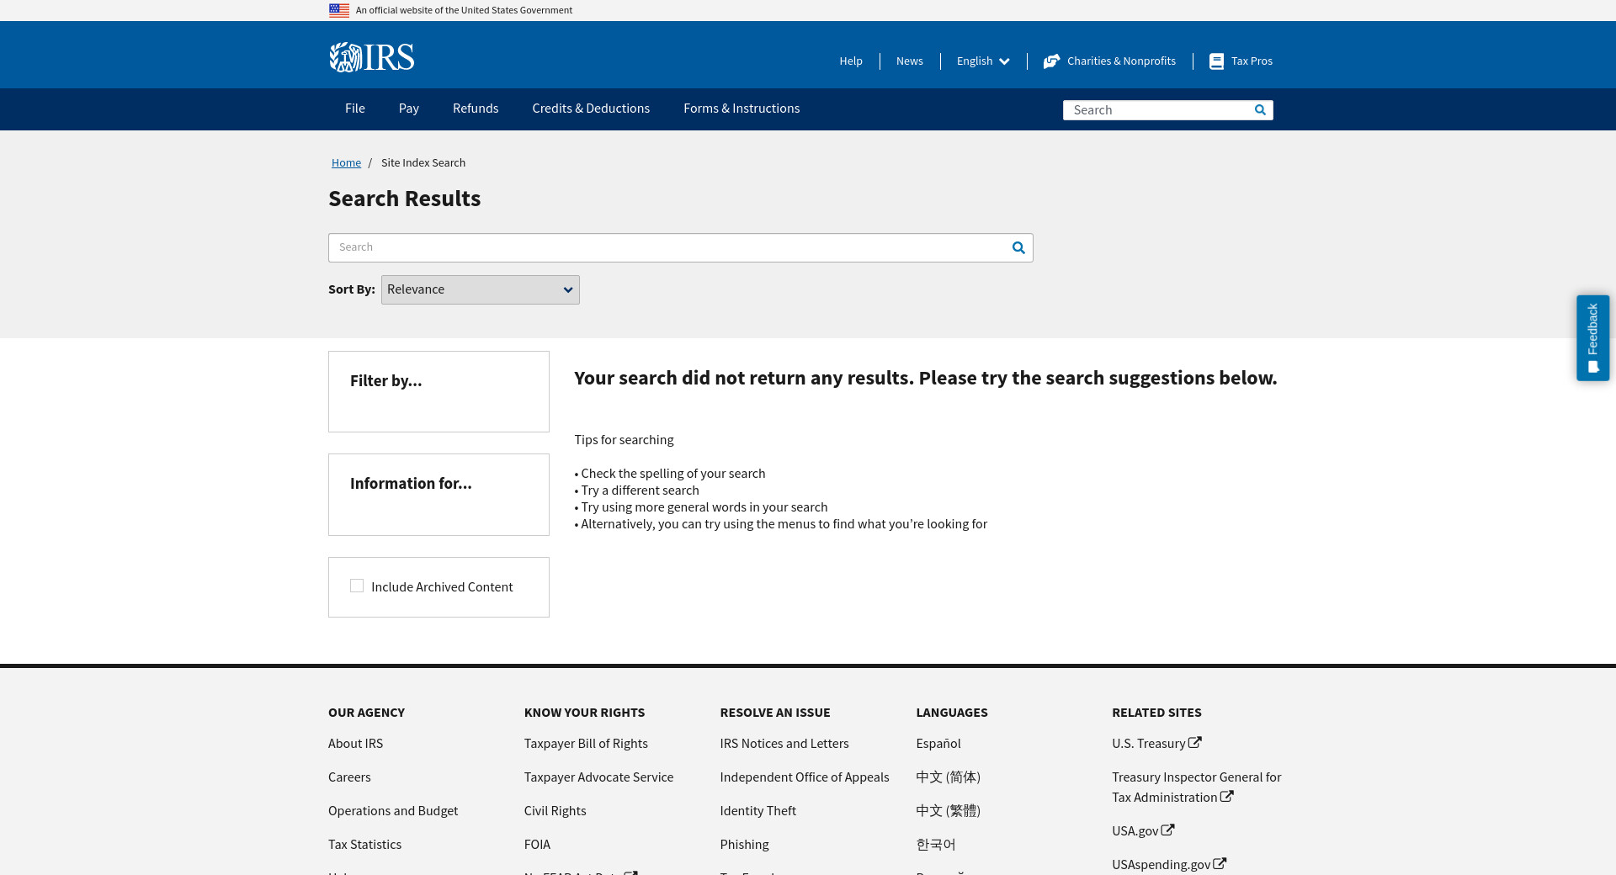The height and width of the screenshot is (875, 1616).
Task: Go to the Home breadcrumb link
Action: click(x=346, y=163)
